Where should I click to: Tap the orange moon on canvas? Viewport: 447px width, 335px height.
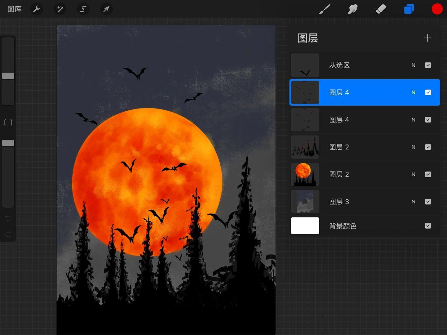147,182
